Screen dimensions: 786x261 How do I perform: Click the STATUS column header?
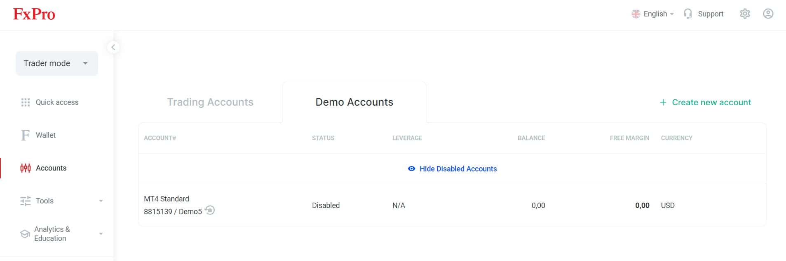click(x=323, y=138)
